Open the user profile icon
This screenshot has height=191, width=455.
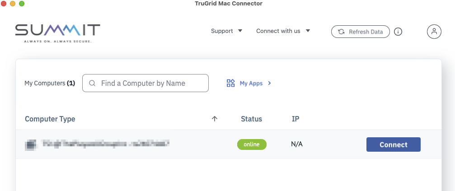tap(434, 32)
